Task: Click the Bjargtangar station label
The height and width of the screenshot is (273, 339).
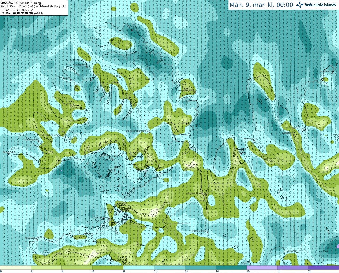Action: (9, 152)
